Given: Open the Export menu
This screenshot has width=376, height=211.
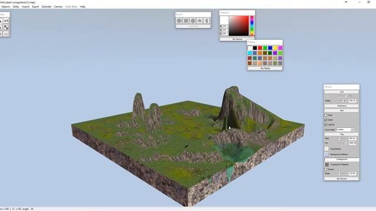Looking at the screenshot, I should point(35,6).
